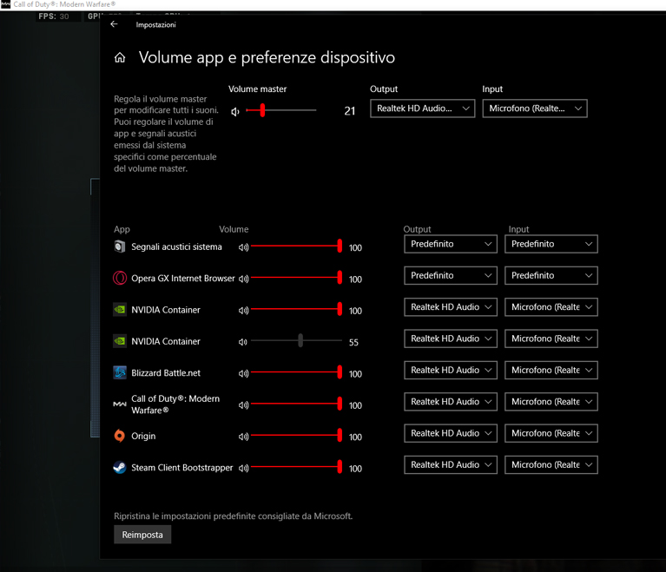Click NVIDIA Container 55 volume slider handle

point(300,340)
